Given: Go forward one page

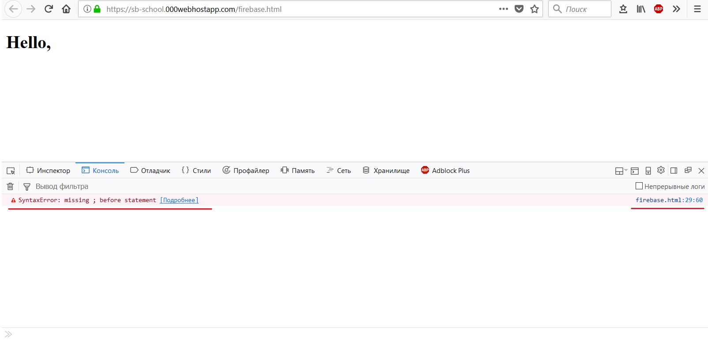Looking at the screenshot, I should 31,9.
